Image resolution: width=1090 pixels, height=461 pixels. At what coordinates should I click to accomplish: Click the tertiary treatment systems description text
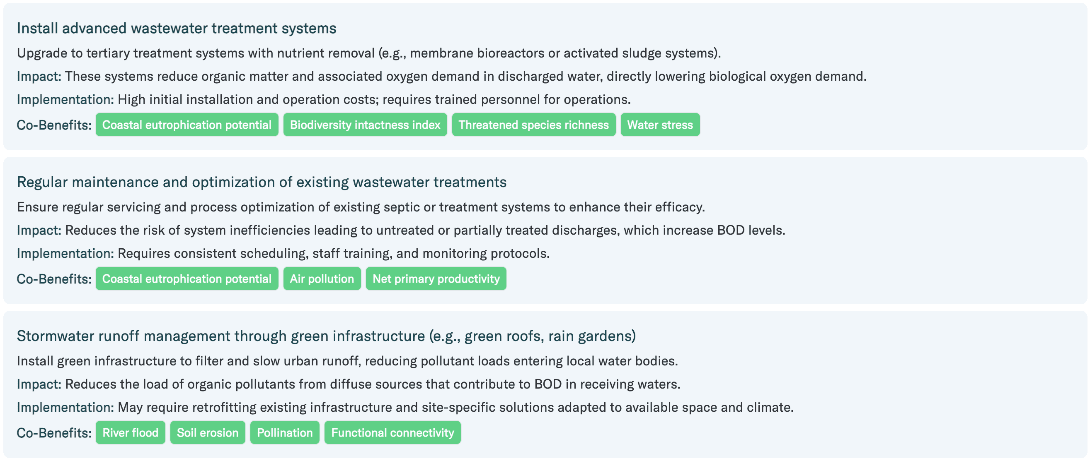[368, 53]
